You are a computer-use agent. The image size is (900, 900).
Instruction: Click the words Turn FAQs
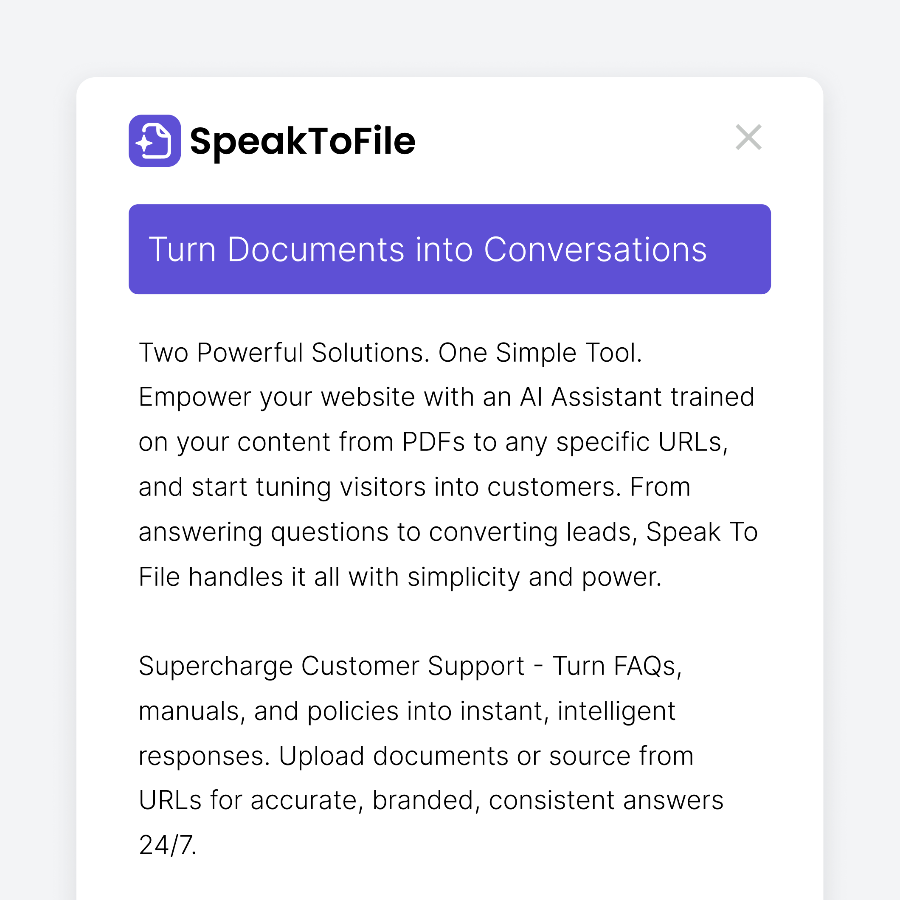(x=617, y=666)
